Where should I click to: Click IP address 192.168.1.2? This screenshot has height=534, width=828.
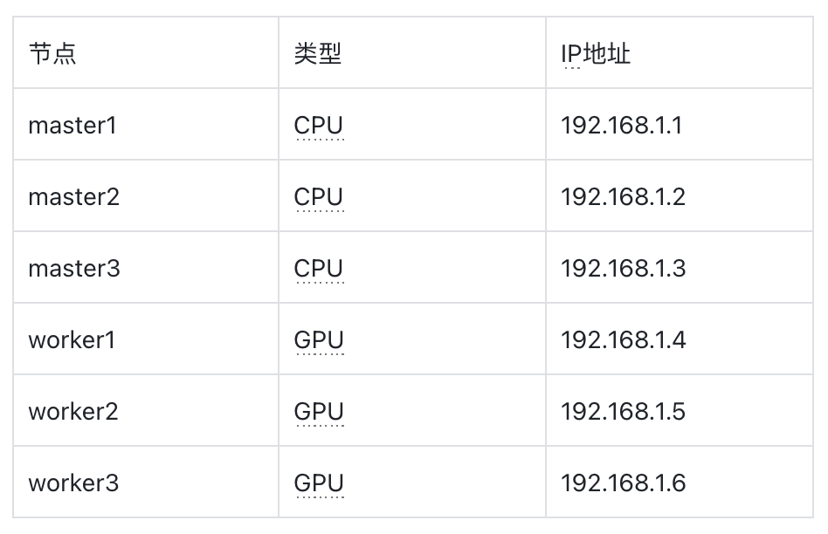click(623, 197)
